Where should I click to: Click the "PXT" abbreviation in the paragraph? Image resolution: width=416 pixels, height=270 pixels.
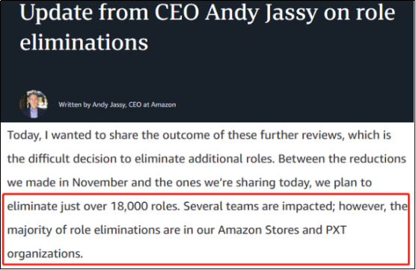[336, 230]
